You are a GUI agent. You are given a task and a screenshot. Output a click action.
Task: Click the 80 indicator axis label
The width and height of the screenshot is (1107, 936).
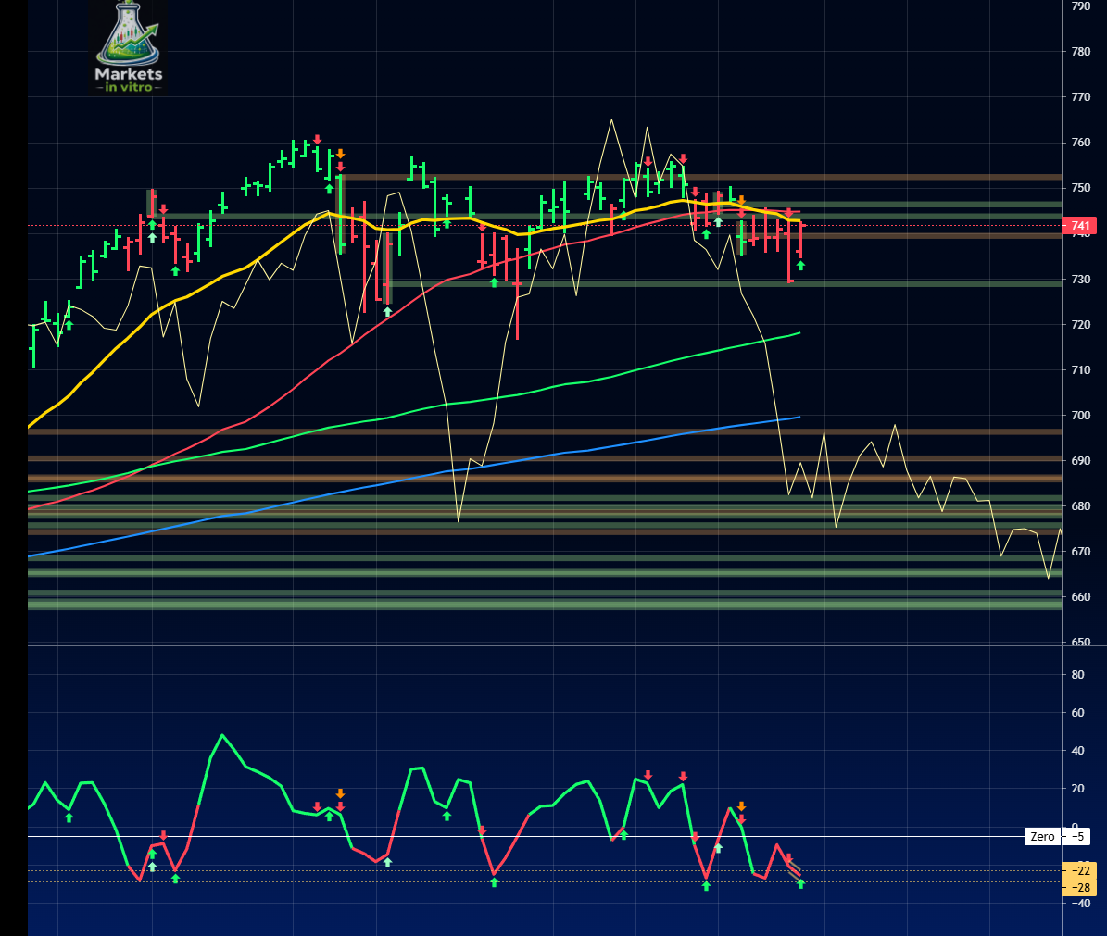point(1077,674)
